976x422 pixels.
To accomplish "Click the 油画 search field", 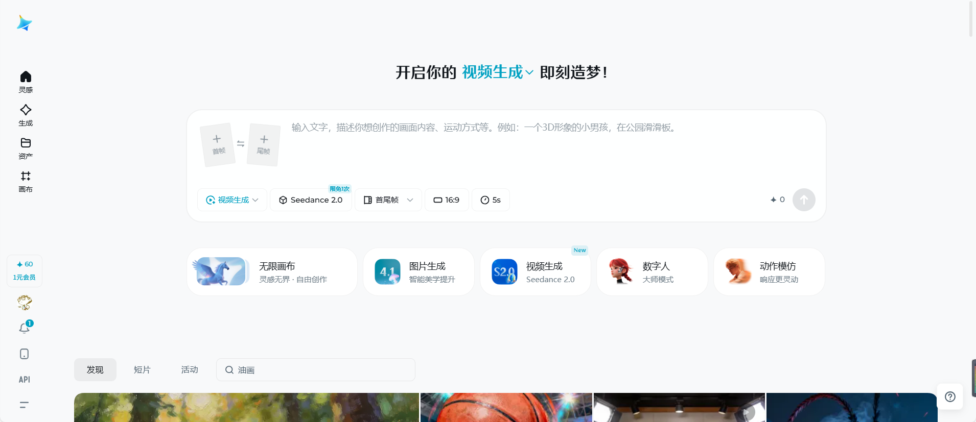I will [x=322, y=370].
